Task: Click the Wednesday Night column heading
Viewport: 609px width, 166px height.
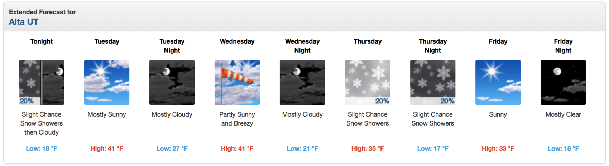Action: click(x=302, y=46)
